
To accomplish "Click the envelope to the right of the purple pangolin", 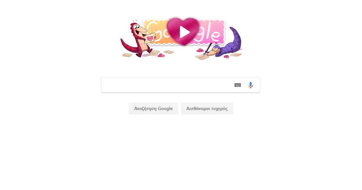I will 236,55.
